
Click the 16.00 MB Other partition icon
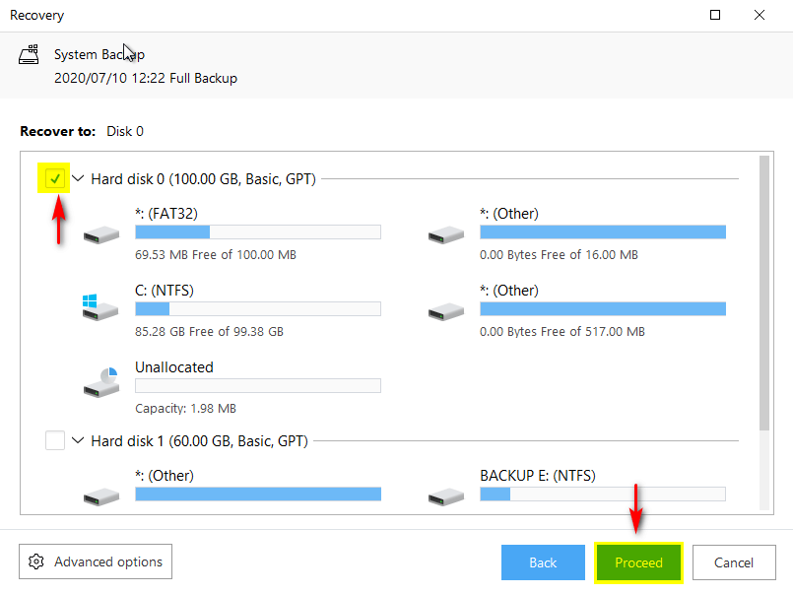(445, 234)
